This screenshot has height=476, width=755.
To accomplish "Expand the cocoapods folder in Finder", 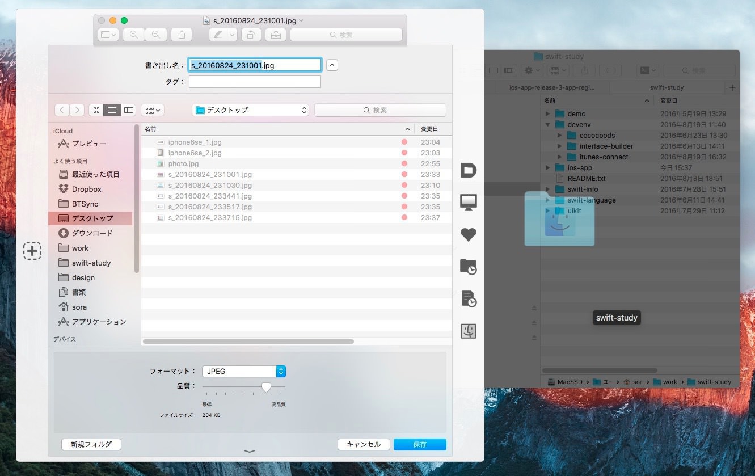I will click(x=559, y=136).
